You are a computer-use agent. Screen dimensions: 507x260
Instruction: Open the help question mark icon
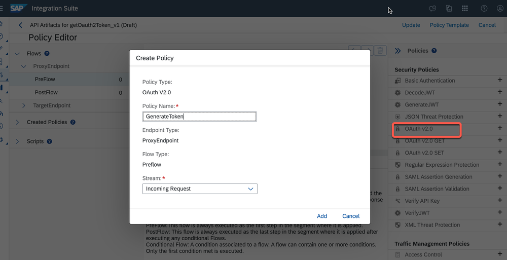[484, 9]
